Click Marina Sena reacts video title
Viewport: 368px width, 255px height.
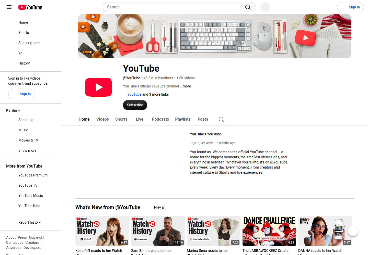coord(207,252)
